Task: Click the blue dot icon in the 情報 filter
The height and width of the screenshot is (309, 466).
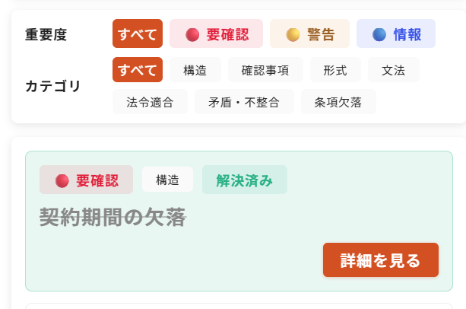Action: (x=379, y=34)
